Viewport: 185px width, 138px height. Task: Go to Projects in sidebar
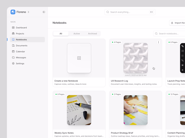pos(27,34)
